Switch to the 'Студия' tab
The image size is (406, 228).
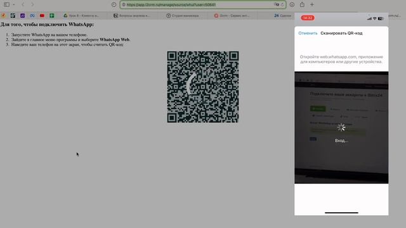pyautogui.click(x=183, y=15)
